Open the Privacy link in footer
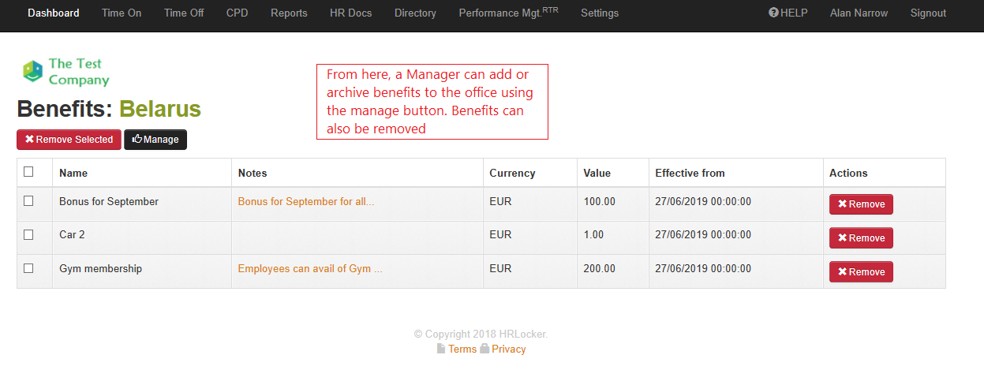 pos(508,349)
